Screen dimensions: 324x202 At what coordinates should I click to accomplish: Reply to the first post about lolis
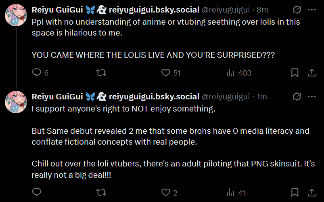(x=37, y=73)
